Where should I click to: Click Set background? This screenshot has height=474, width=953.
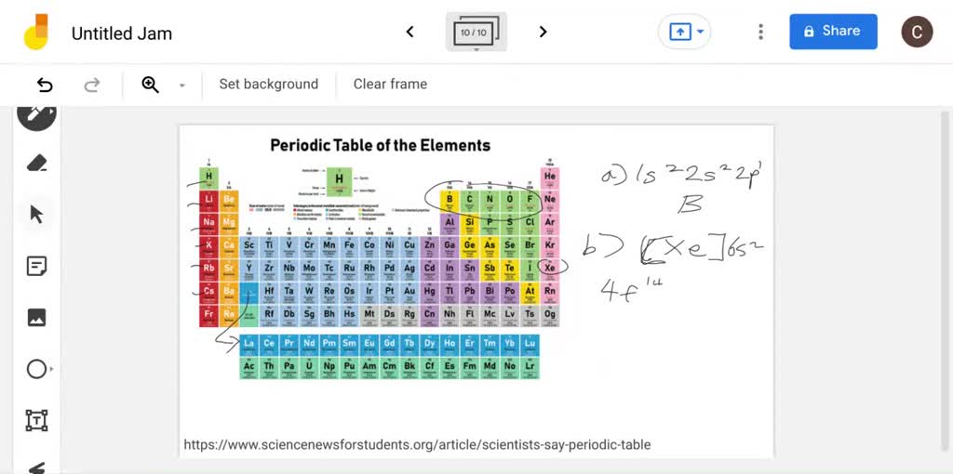pyautogui.click(x=268, y=84)
